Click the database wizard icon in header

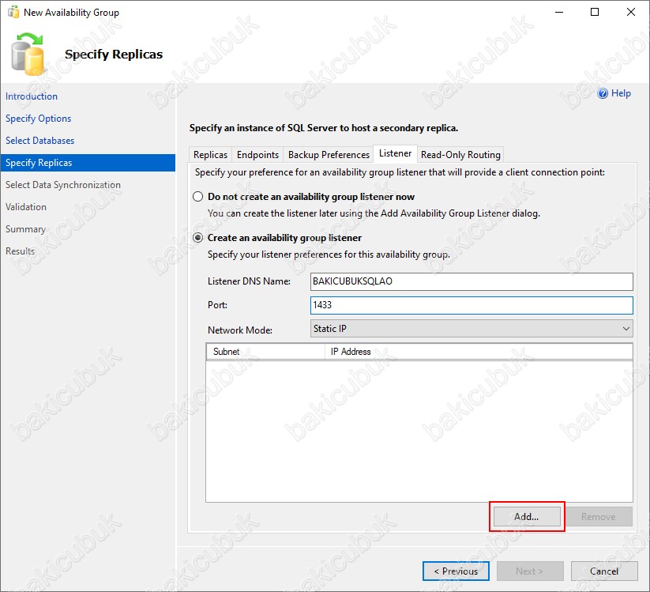pyautogui.click(x=28, y=54)
